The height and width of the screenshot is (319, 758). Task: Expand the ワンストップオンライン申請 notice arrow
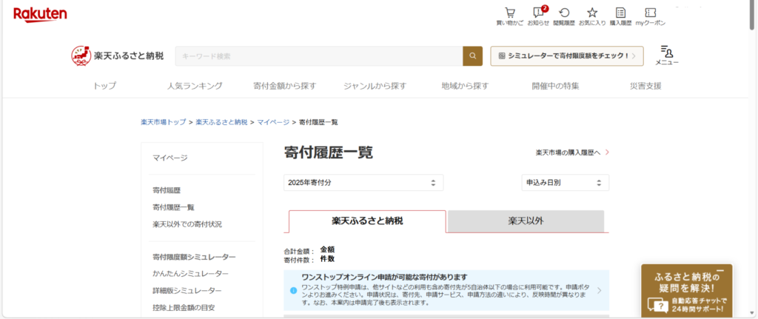[x=599, y=290]
